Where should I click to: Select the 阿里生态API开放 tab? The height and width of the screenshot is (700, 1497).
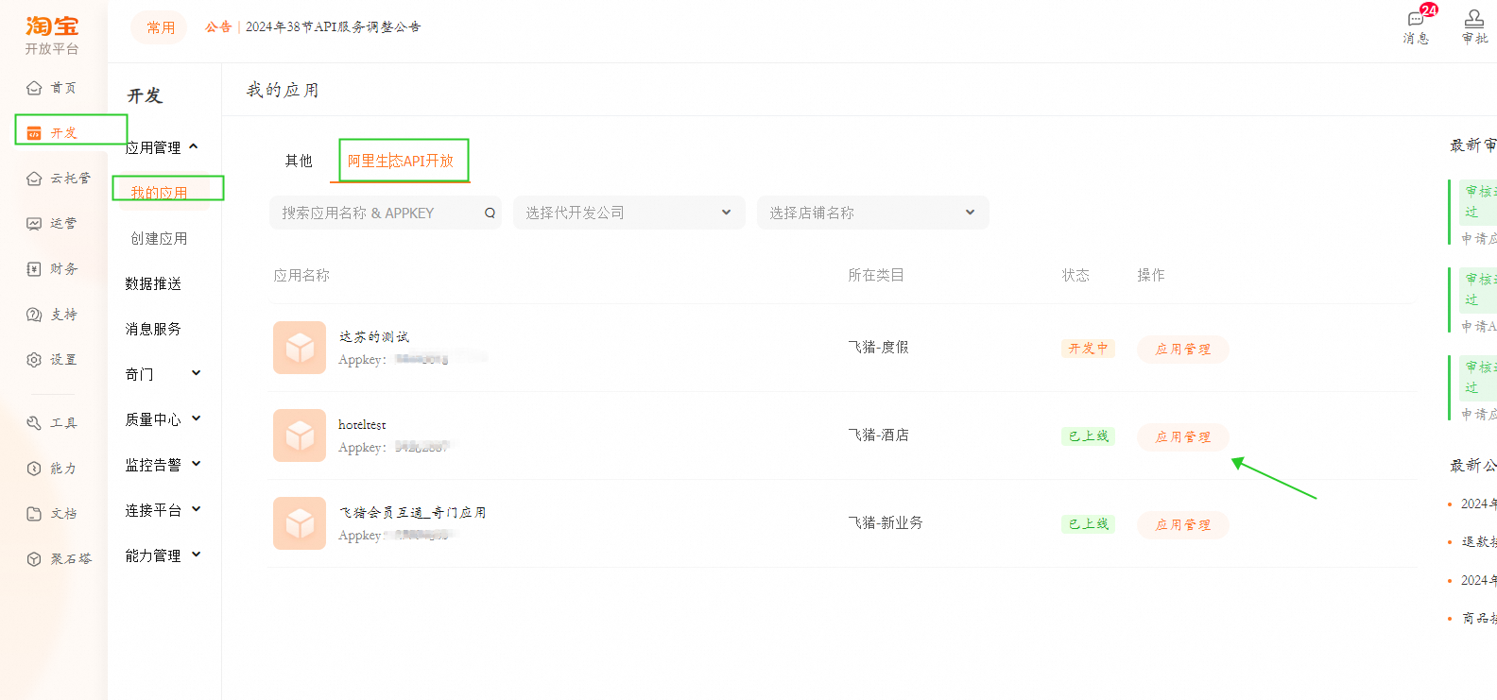tap(401, 161)
